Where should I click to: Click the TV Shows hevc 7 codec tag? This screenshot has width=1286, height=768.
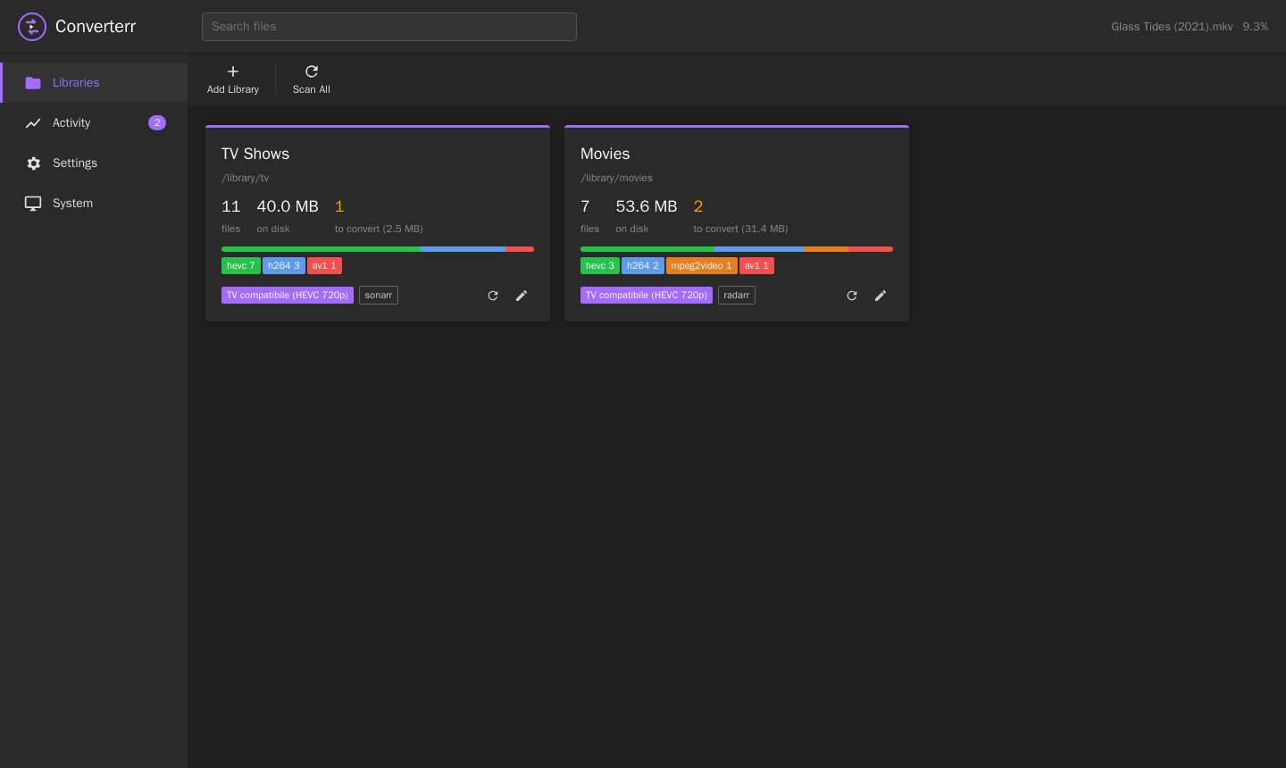point(241,265)
